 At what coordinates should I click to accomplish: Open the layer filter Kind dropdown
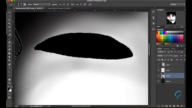161,52
